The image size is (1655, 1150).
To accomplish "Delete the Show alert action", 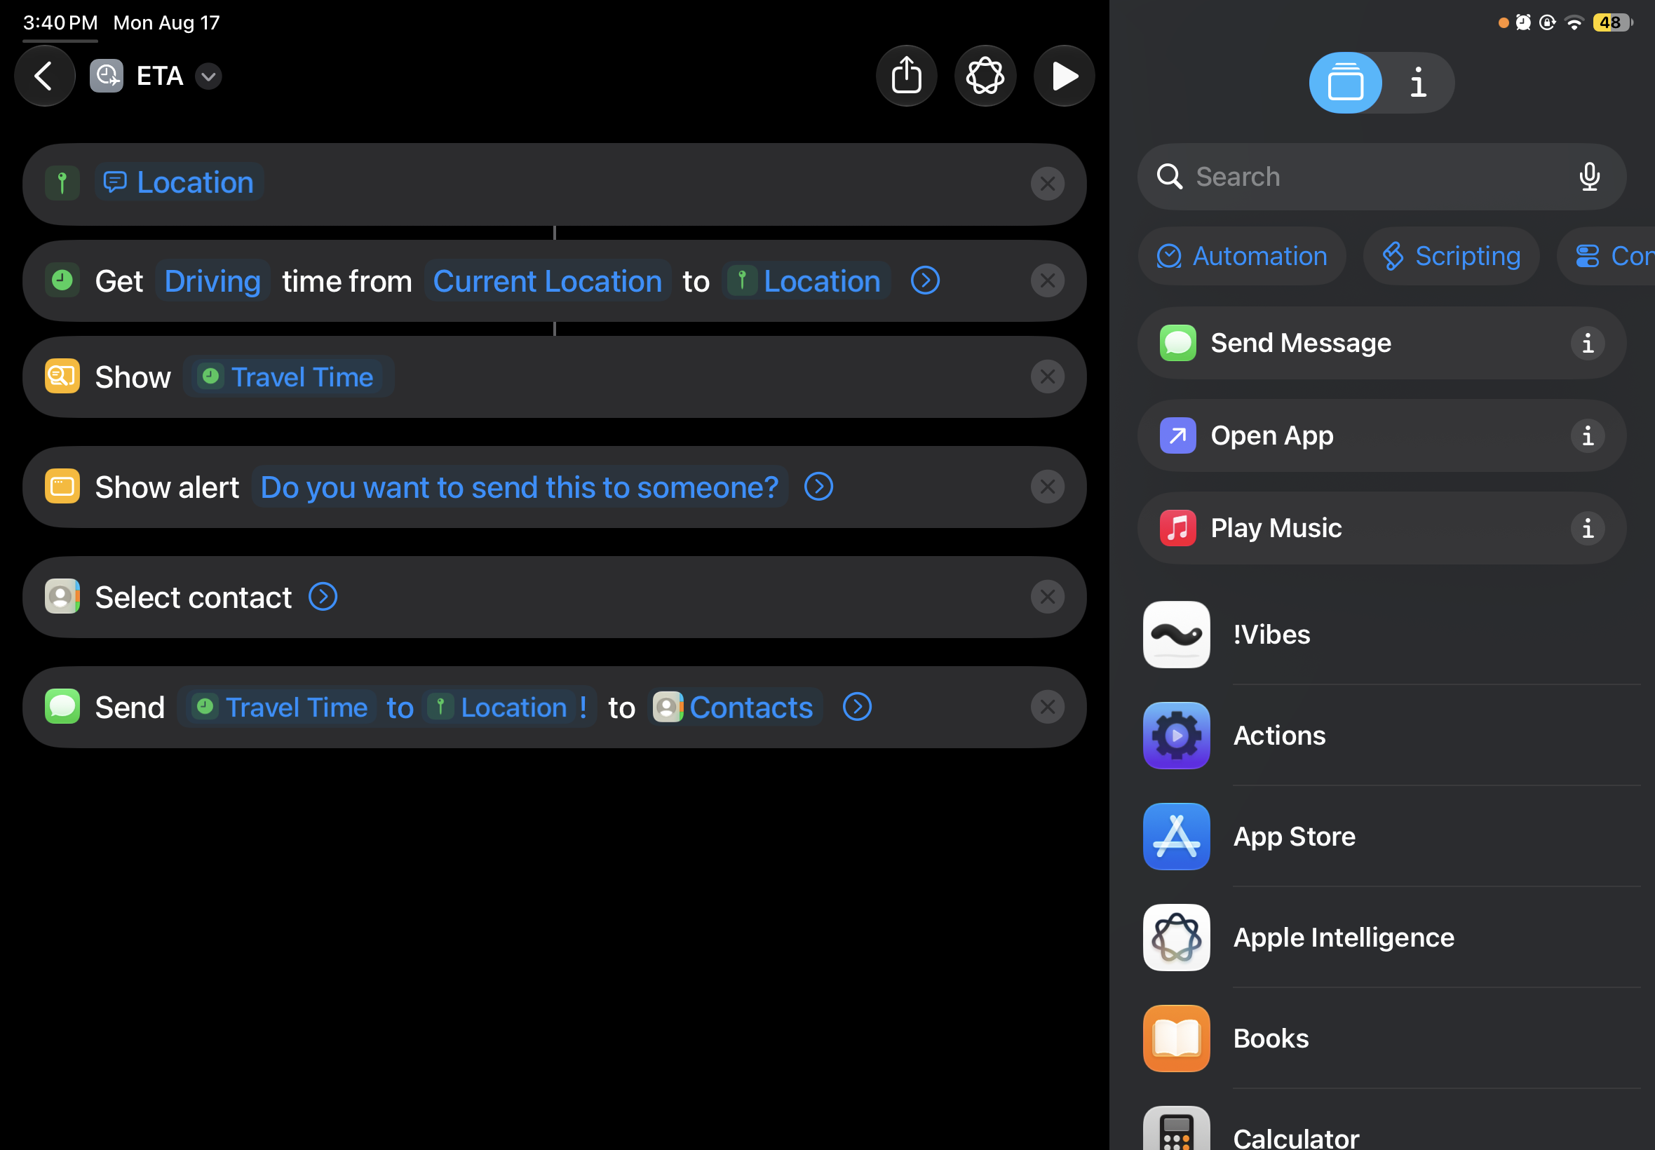I will point(1047,487).
